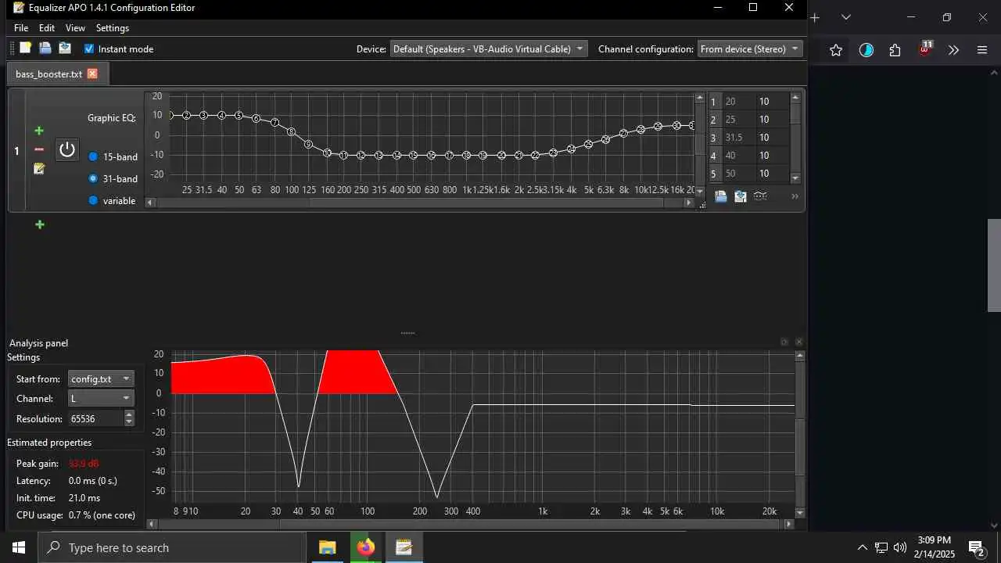Click the uBlock extension icon with badge
1001x563 pixels.
click(x=925, y=48)
